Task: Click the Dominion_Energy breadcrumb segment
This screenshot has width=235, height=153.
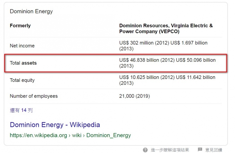Action: pyautogui.click(x=109, y=135)
